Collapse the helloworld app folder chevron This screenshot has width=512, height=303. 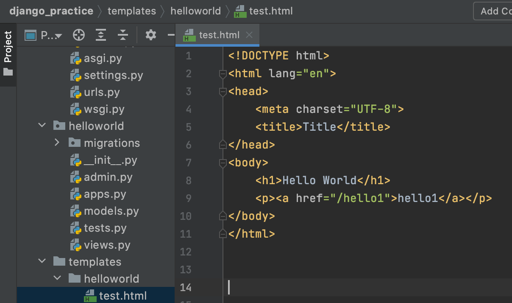point(42,126)
